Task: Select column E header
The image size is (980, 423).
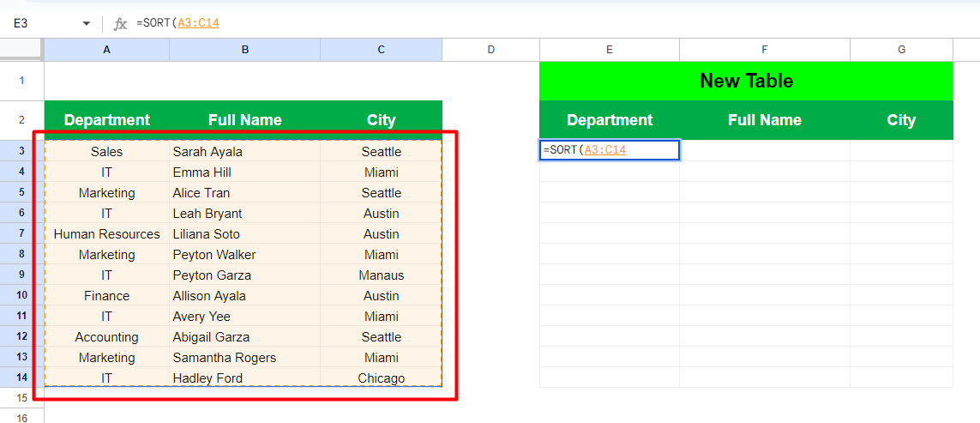Action: [610, 50]
